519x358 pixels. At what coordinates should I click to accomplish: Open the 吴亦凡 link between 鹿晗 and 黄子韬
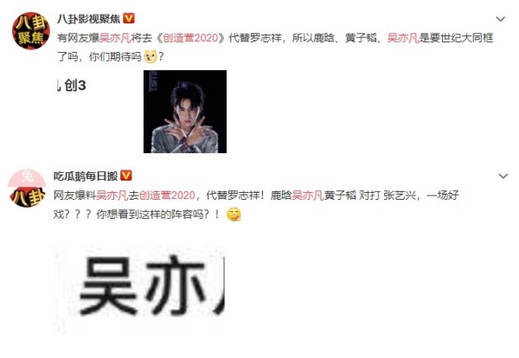click(307, 195)
